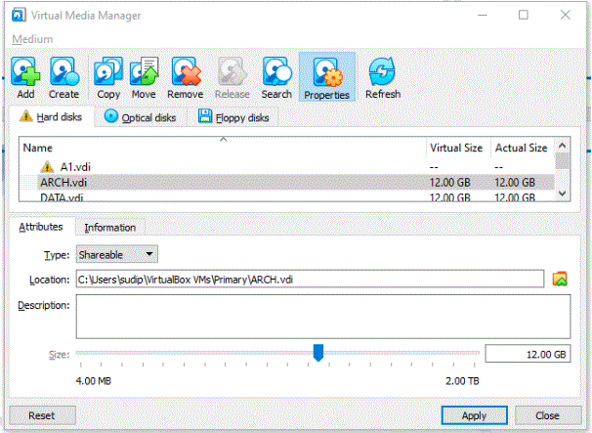Select the A1.vdi row

pos(287,166)
